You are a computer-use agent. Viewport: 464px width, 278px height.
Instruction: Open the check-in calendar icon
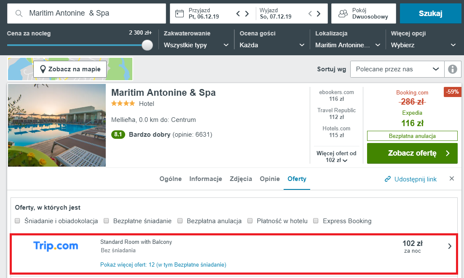[180, 13]
